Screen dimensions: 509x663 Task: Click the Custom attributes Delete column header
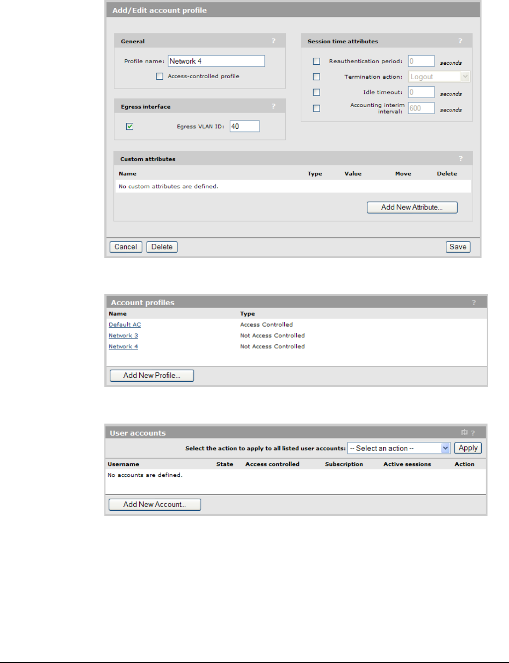[x=447, y=174]
